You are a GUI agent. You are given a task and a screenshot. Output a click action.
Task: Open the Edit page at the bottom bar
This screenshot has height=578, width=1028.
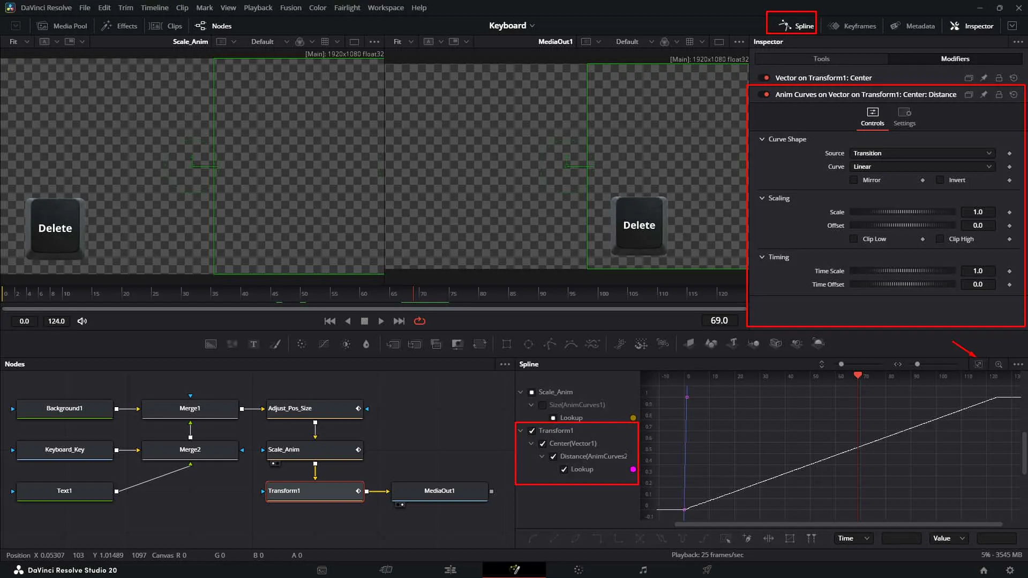(x=450, y=569)
